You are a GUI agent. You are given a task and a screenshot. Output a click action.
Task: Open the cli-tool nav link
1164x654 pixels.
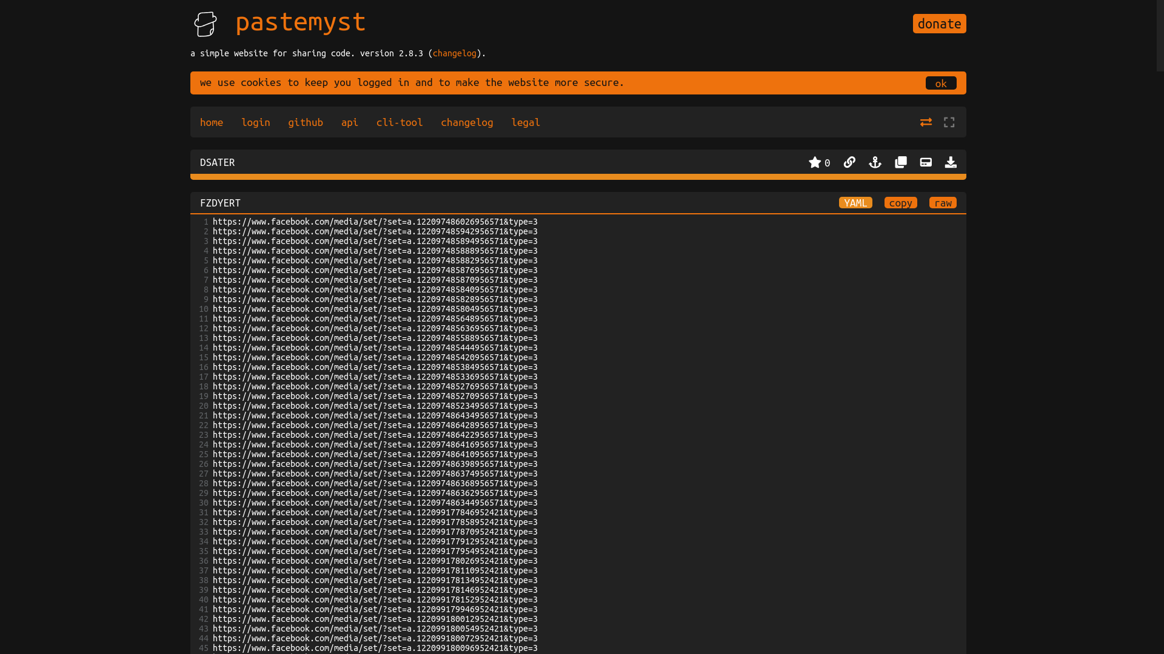point(400,122)
